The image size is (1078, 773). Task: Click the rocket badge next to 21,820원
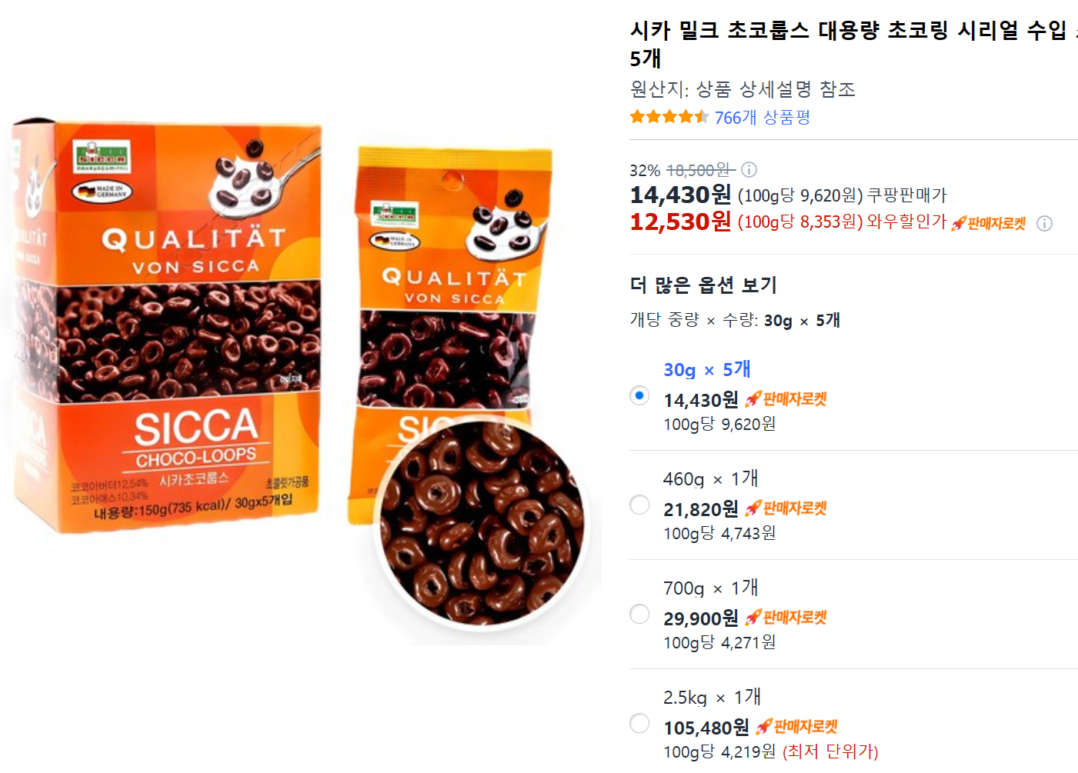pos(786,508)
